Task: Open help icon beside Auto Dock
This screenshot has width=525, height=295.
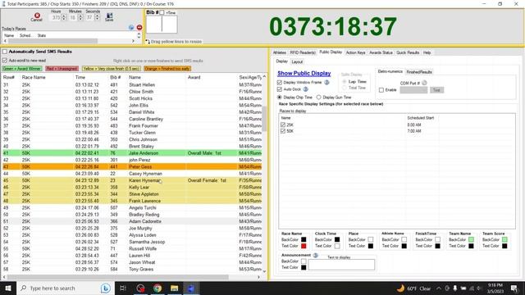Action: click(x=306, y=89)
